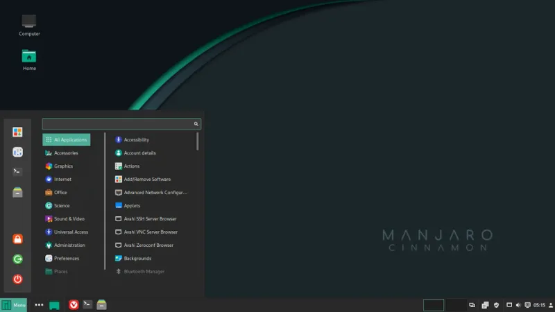This screenshot has width=555, height=312.
Task: Click the search magnifier icon in menu
Action: tap(196, 124)
